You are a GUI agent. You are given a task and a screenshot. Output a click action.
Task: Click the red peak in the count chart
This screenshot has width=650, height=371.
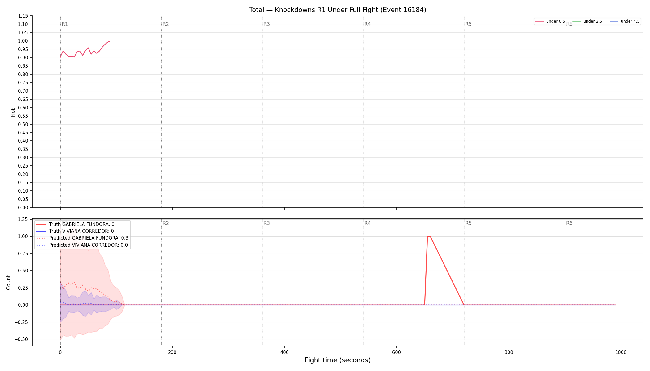coord(429,237)
